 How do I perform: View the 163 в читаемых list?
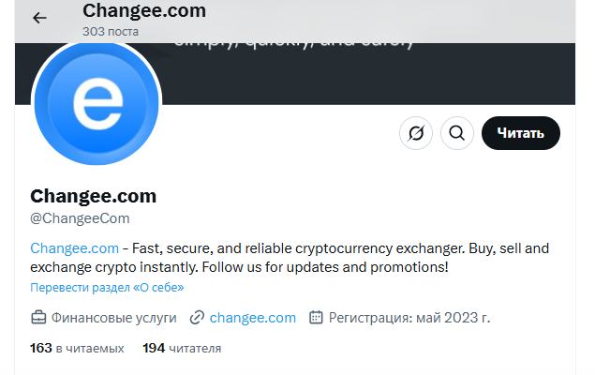tap(77, 348)
